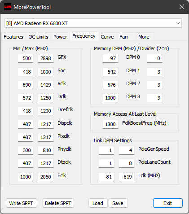Load a saved profile with Load button
This screenshot has height=214, width=189.
tap(98, 203)
